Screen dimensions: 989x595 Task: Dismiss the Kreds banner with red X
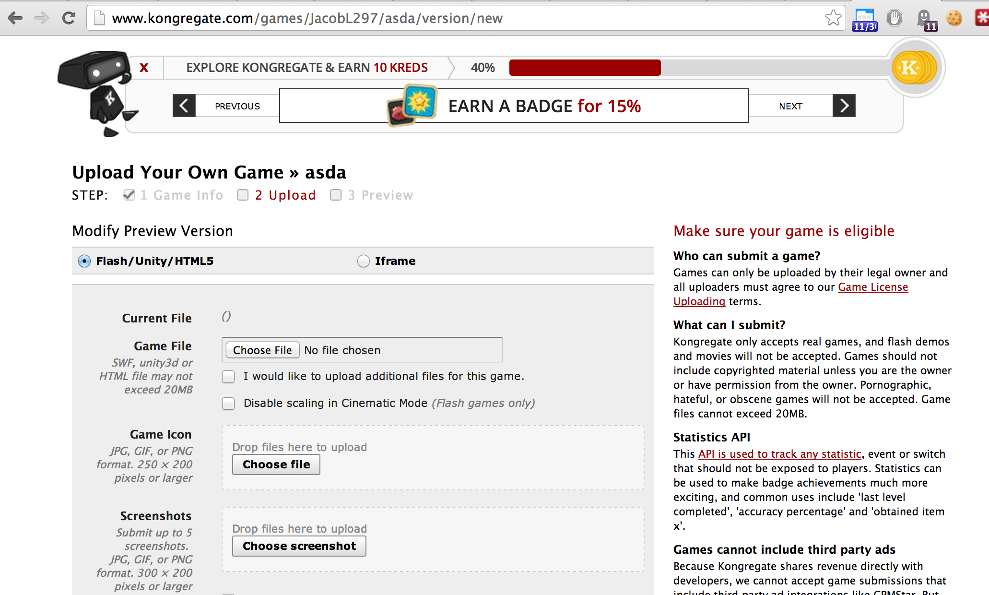[x=144, y=68]
